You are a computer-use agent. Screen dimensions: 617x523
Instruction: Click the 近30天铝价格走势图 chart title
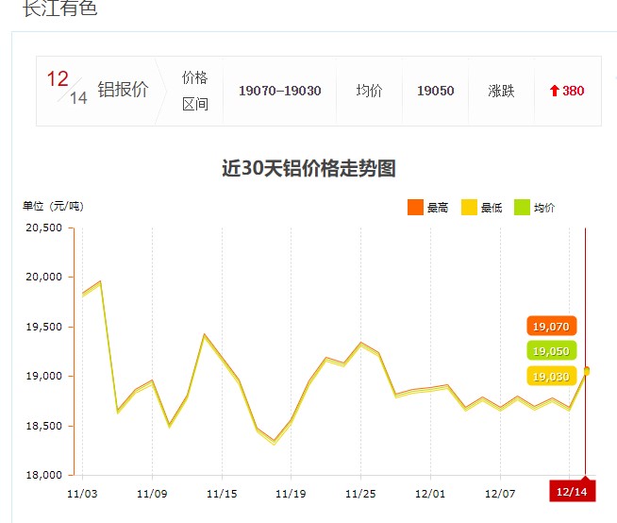coord(308,169)
